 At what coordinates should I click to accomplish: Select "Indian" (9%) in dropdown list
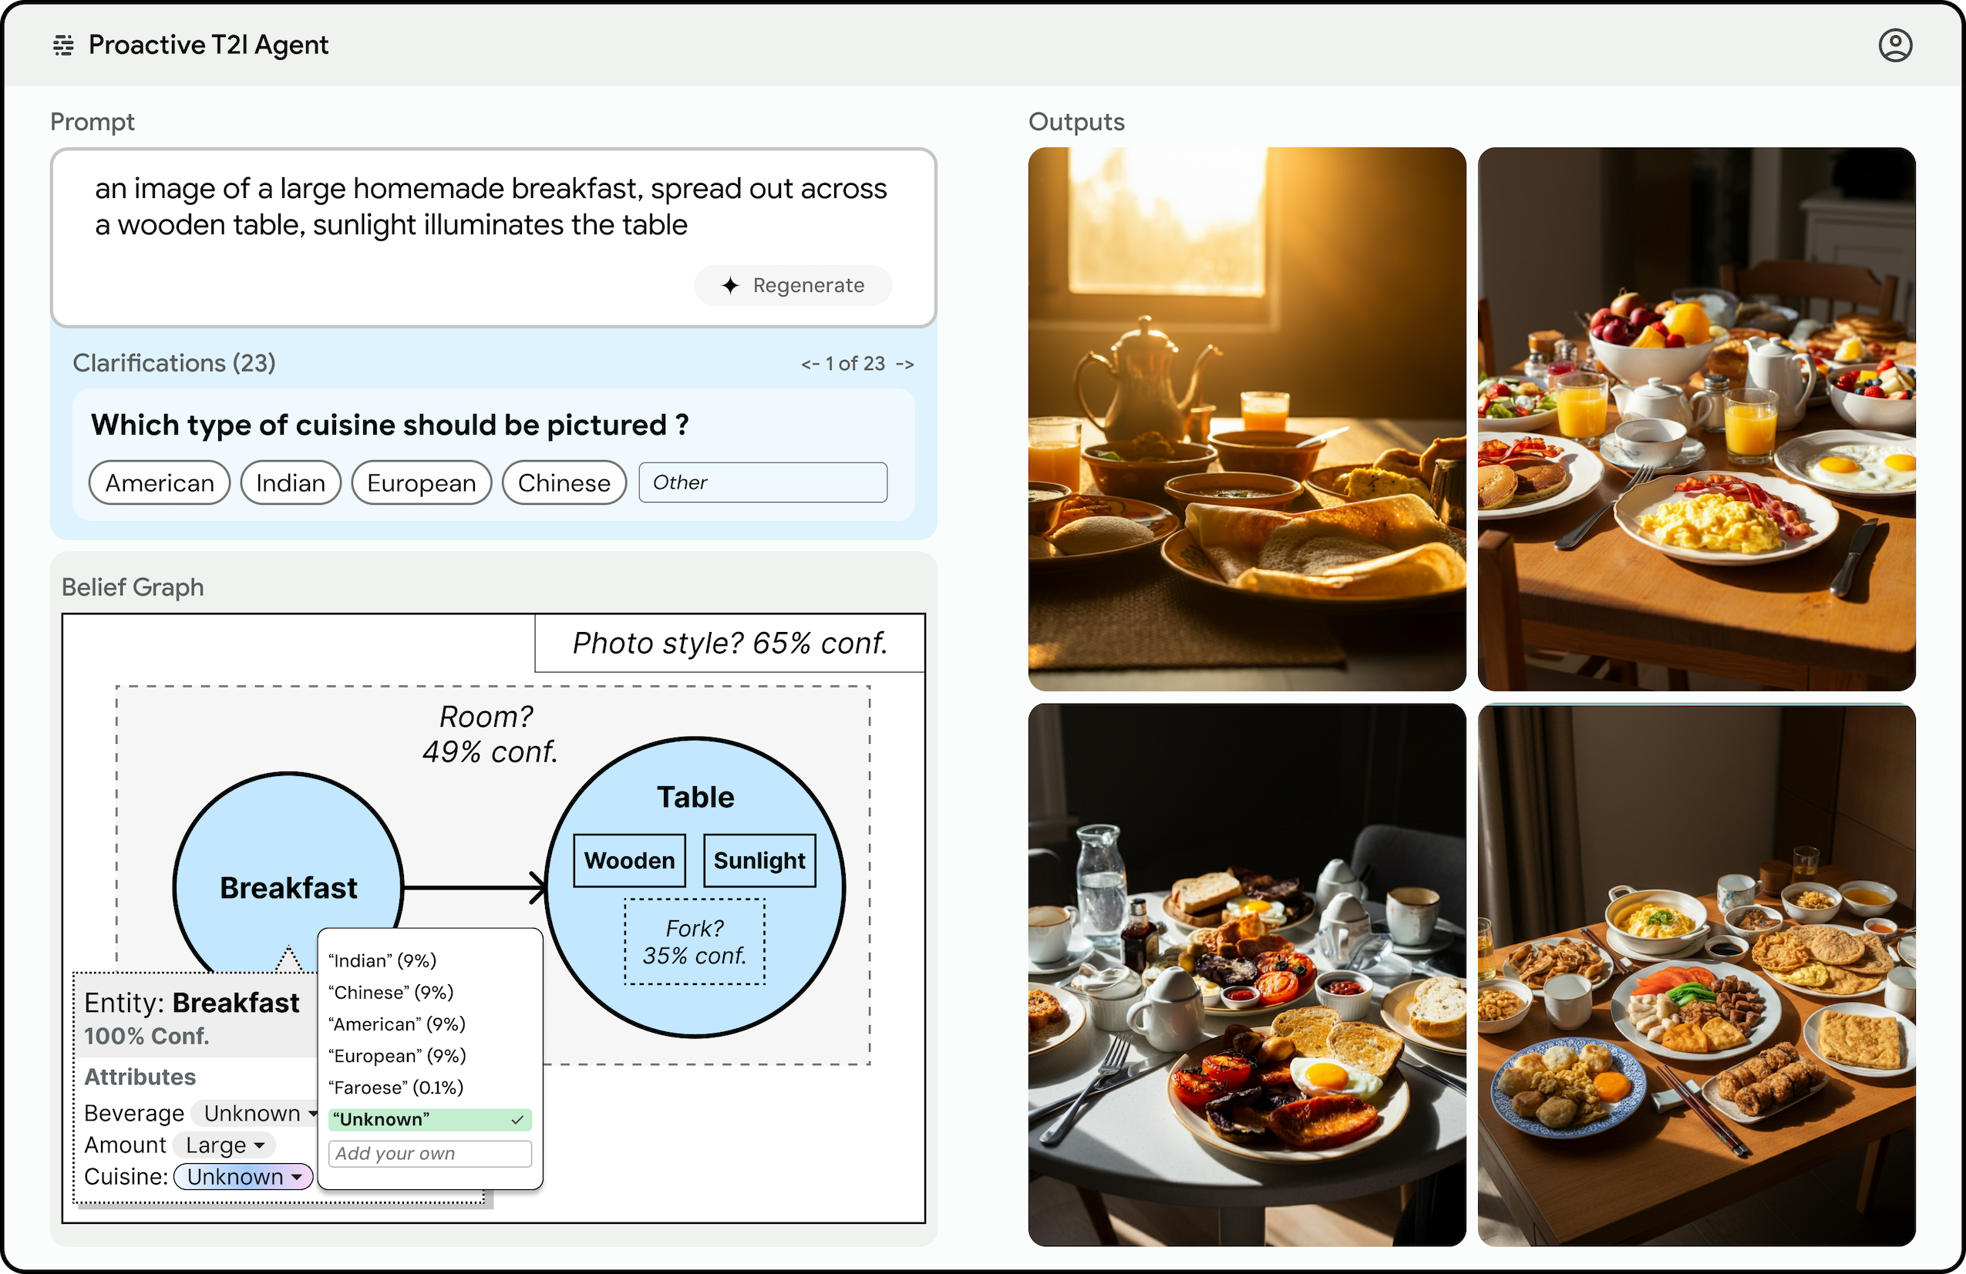(382, 960)
